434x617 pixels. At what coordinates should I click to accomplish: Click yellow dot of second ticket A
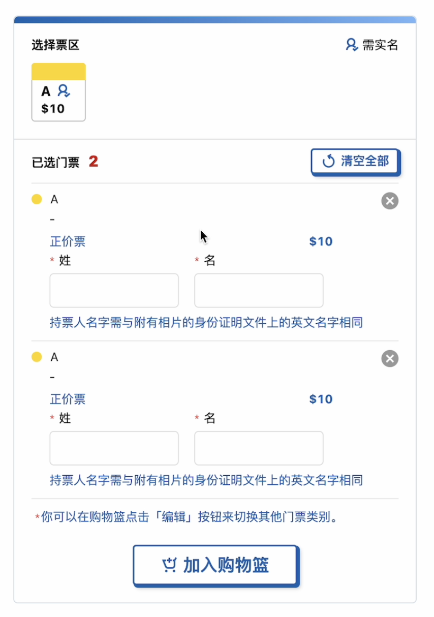tap(37, 357)
